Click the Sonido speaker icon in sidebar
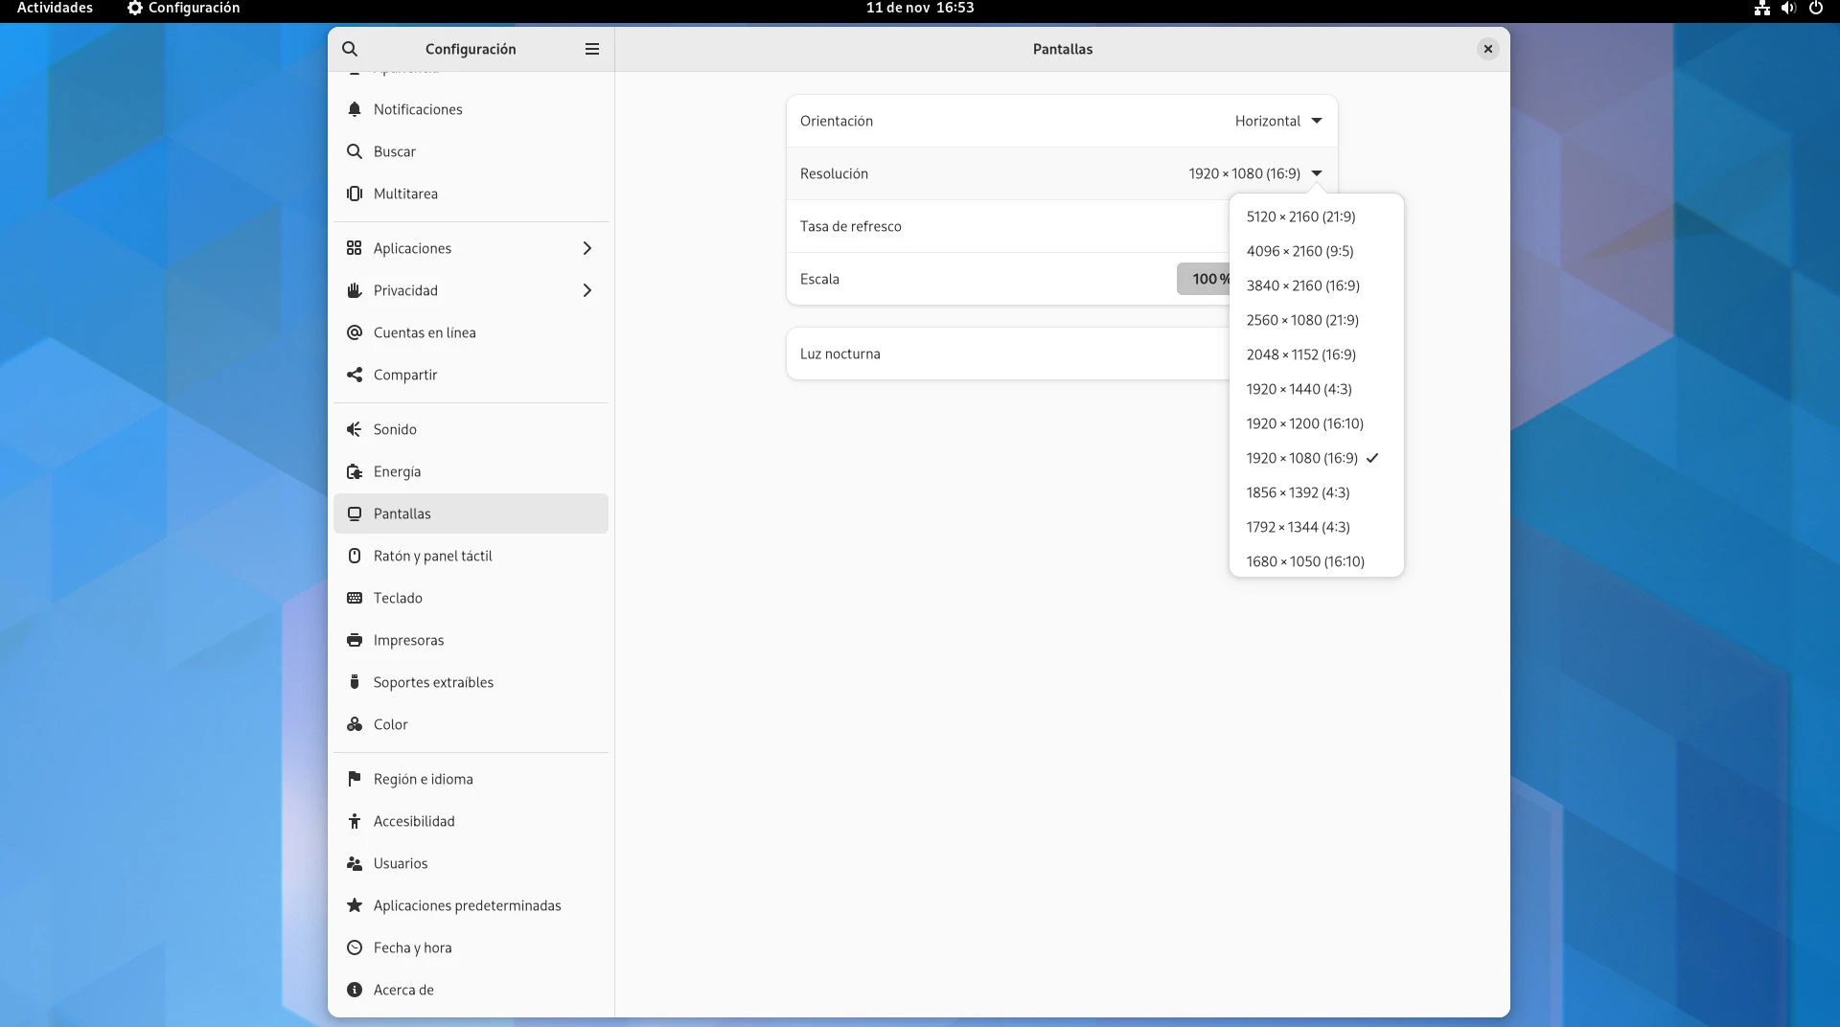This screenshot has width=1840, height=1027. tap(355, 429)
